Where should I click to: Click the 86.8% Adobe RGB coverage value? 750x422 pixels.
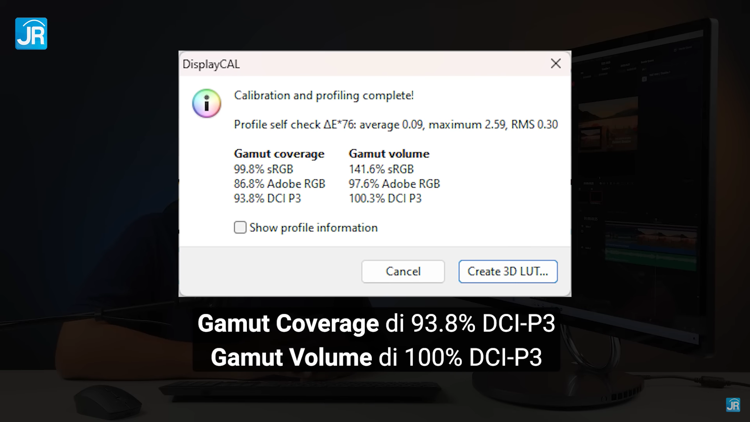pyautogui.click(x=279, y=184)
